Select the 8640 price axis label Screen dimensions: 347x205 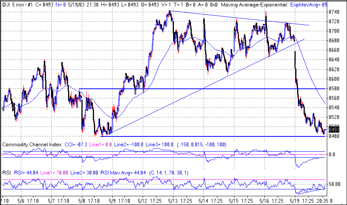(x=334, y=59)
